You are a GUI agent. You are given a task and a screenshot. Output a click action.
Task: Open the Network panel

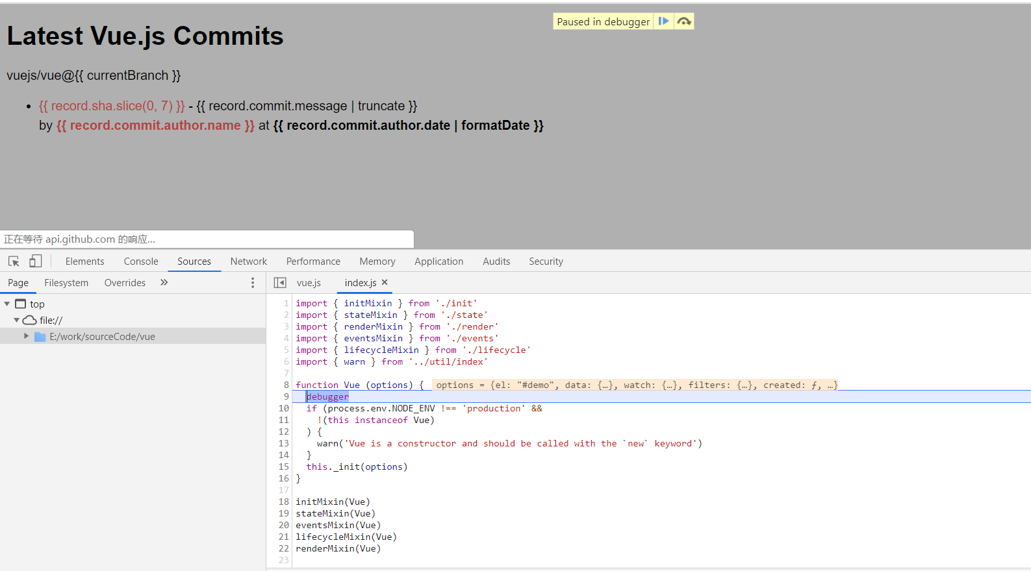click(x=249, y=261)
